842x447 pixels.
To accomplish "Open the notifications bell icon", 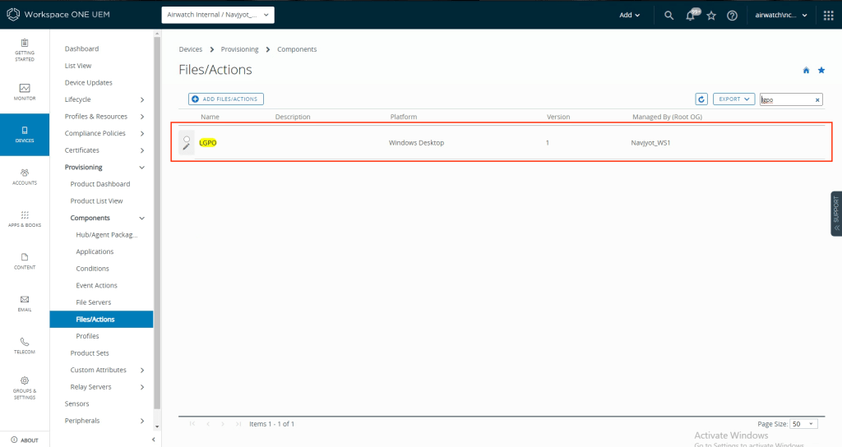I will (690, 16).
